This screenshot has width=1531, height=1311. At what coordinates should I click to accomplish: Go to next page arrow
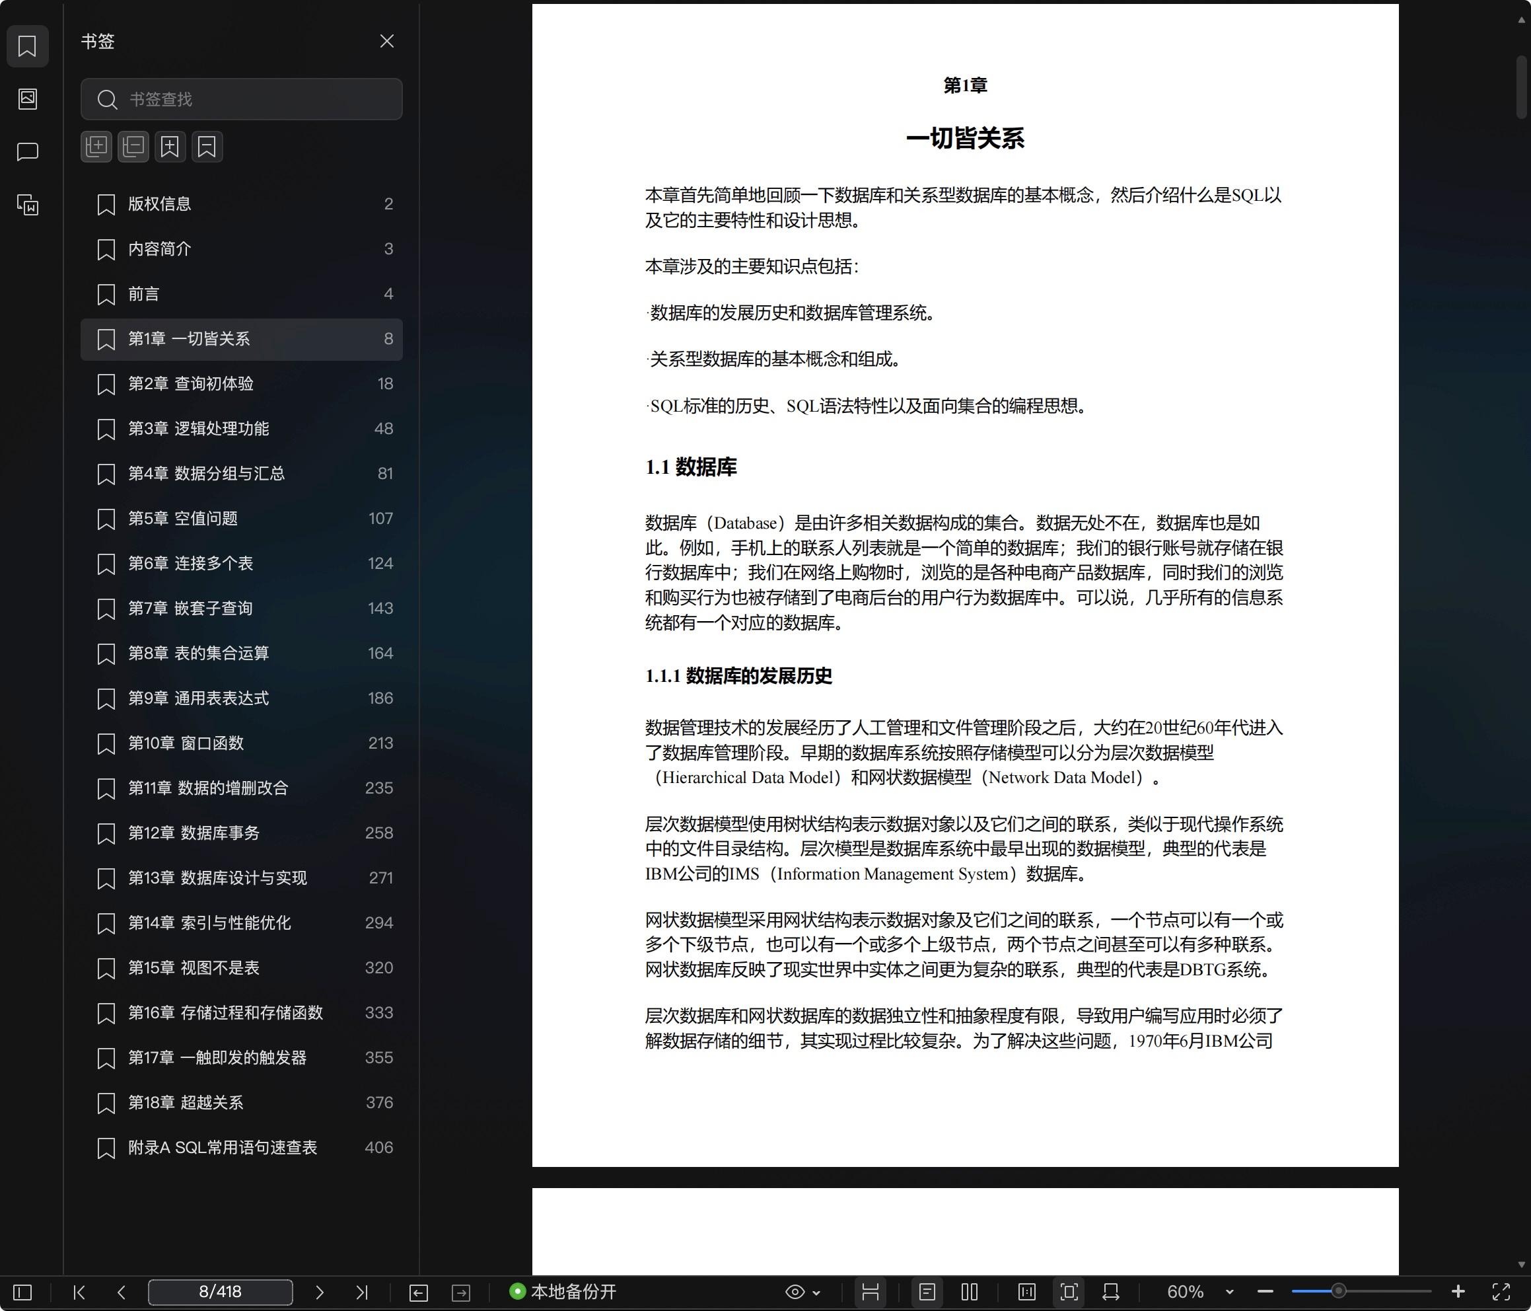319,1292
